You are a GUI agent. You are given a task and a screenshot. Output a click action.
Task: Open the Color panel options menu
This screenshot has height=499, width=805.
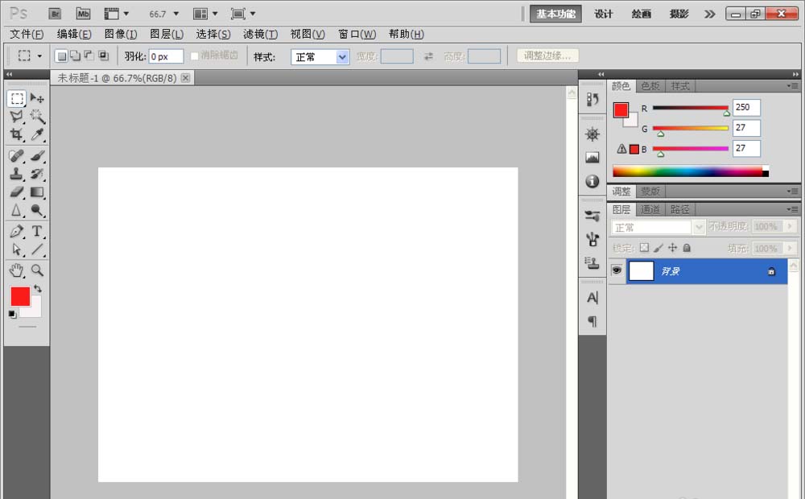click(x=792, y=86)
